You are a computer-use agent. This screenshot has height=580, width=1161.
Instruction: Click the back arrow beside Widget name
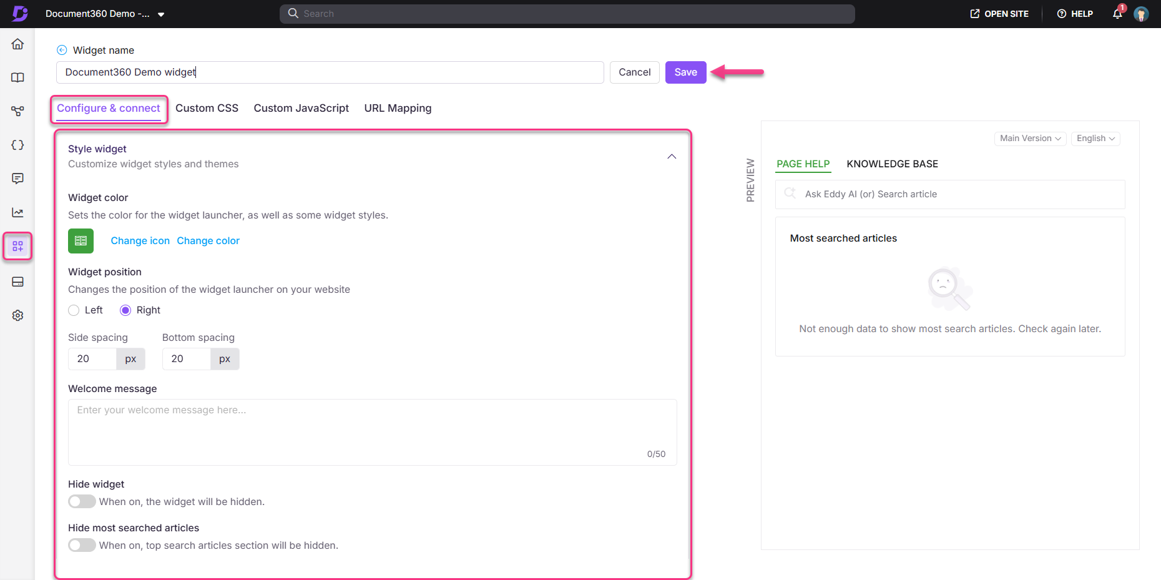(62, 50)
